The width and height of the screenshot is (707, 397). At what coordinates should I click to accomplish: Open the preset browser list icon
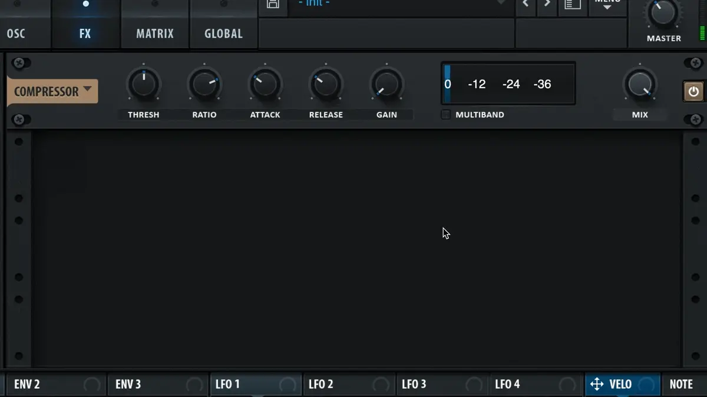573,4
